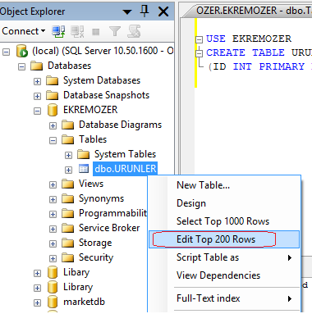Click the Filter funnel icon
The width and height of the screenshot is (312, 332).
point(115,31)
